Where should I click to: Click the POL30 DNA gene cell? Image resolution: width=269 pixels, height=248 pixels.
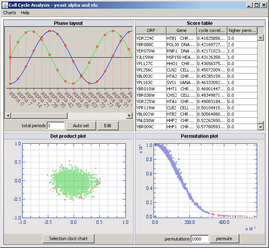tap(182, 45)
